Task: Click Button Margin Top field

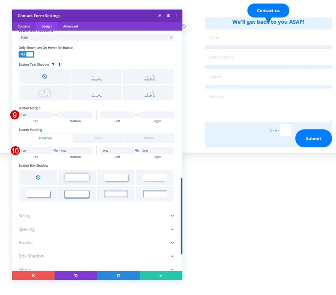Action: 36,115
